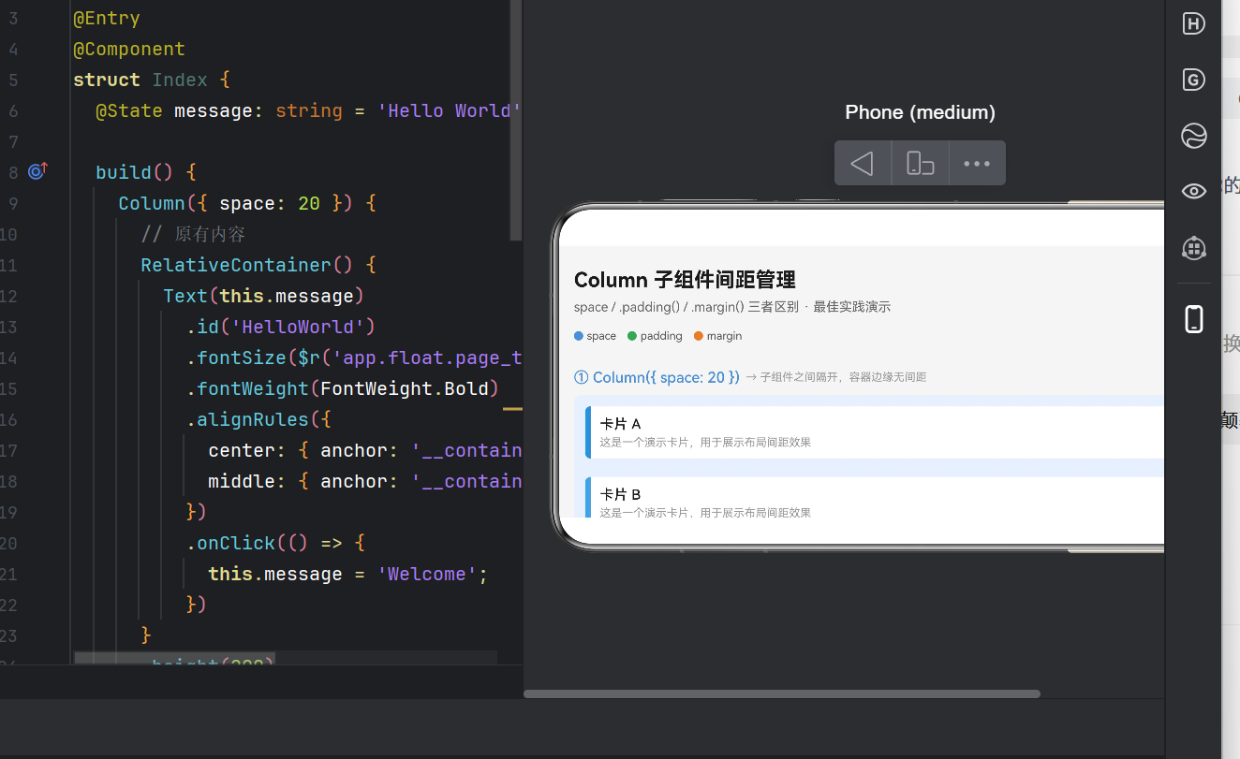Click 'RelativeContainer()' on line 11
The width and height of the screenshot is (1240, 759).
[247, 265]
